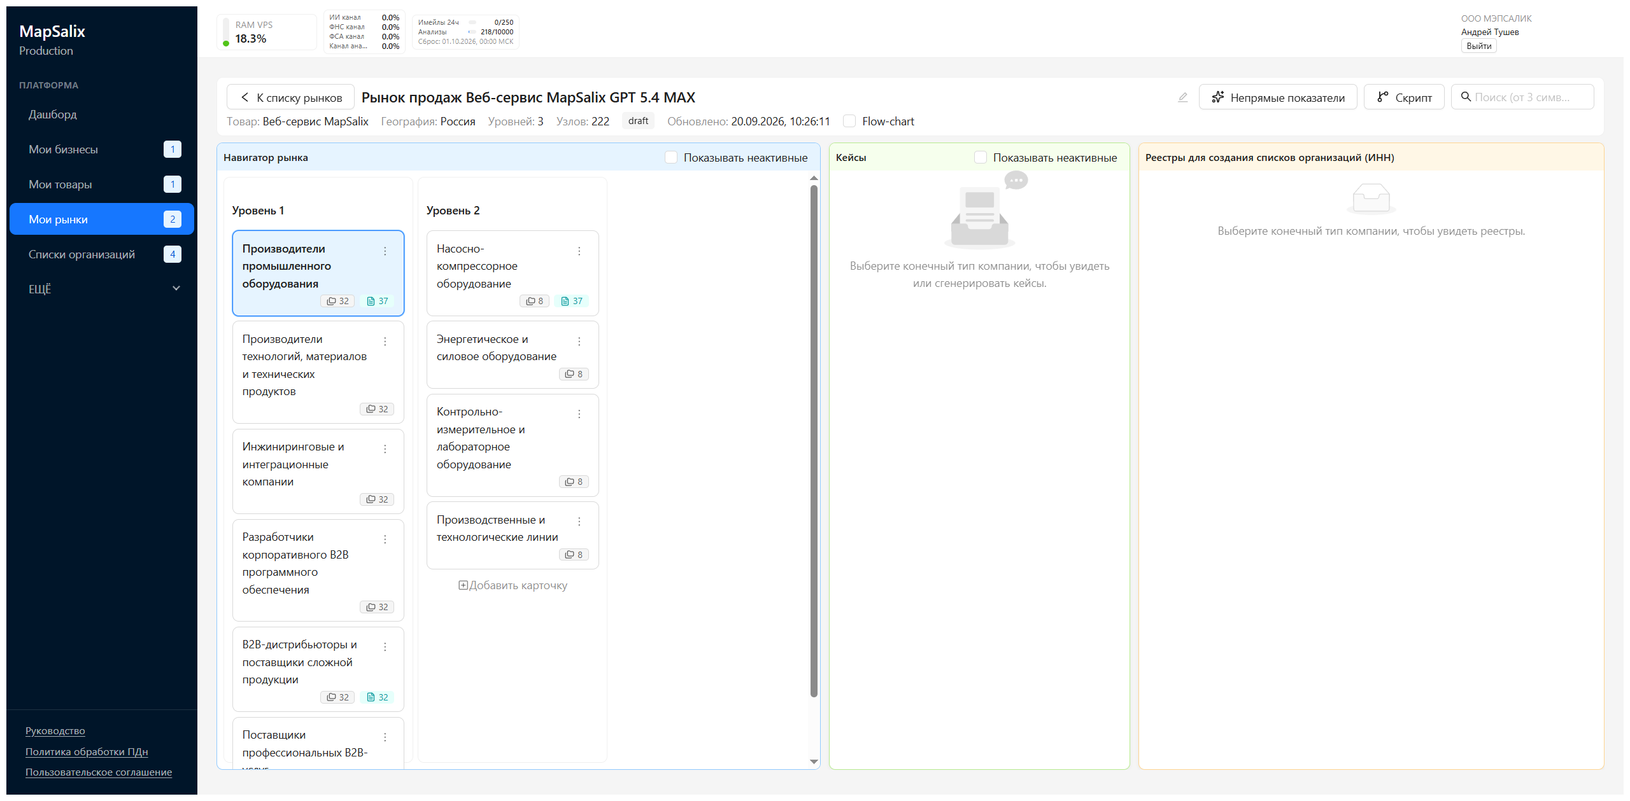Open three-dot menu on Разработчики корпоративного B2B card
This screenshot has height=801, width=1630.
point(385,540)
